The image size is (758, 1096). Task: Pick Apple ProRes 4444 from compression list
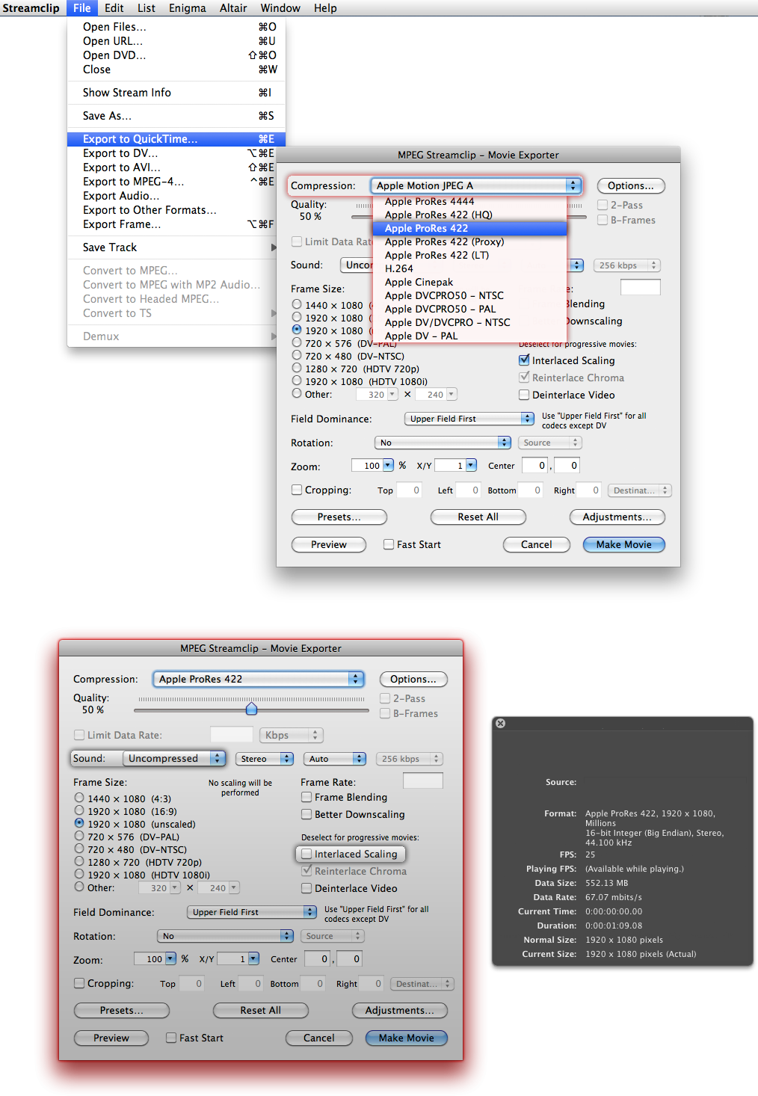(x=469, y=201)
